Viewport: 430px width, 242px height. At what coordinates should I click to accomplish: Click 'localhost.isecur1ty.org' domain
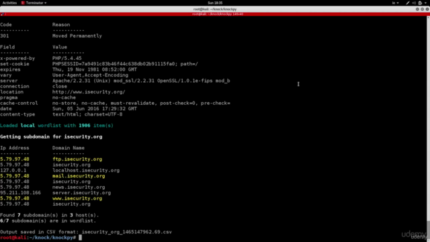pyautogui.click(x=86, y=171)
